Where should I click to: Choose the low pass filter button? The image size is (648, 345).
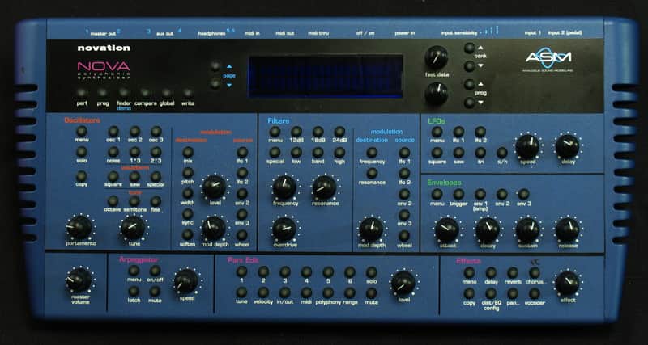tap(296, 153)
